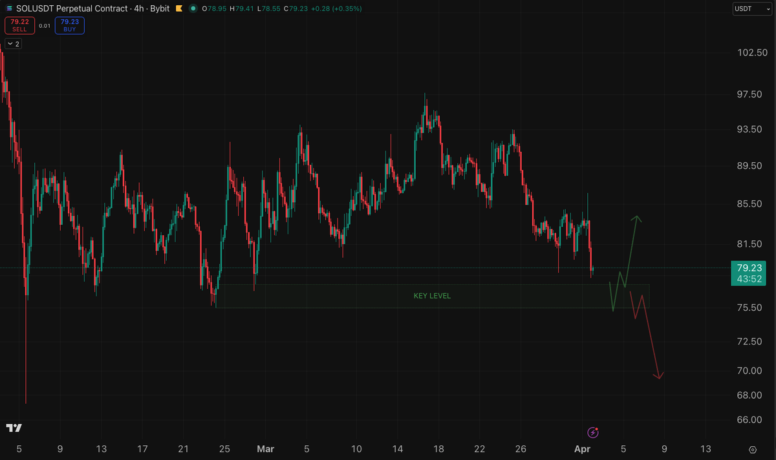This screenshot has height=460, width=776.
Task: Open chart settings hexagon icon at bottom right
Action: click(x=752, y=449)
